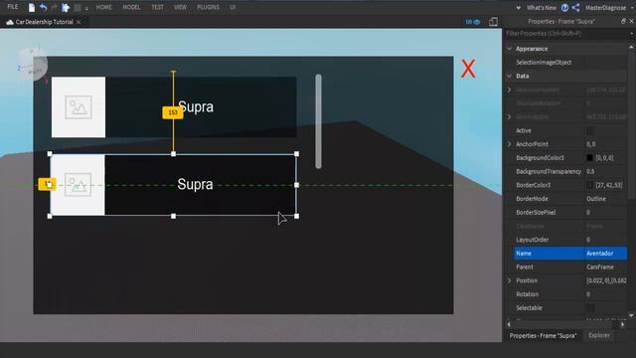636x358 pixels.
Task: Switch to the UI ribbon tab
Action: [x=233, y=7]
